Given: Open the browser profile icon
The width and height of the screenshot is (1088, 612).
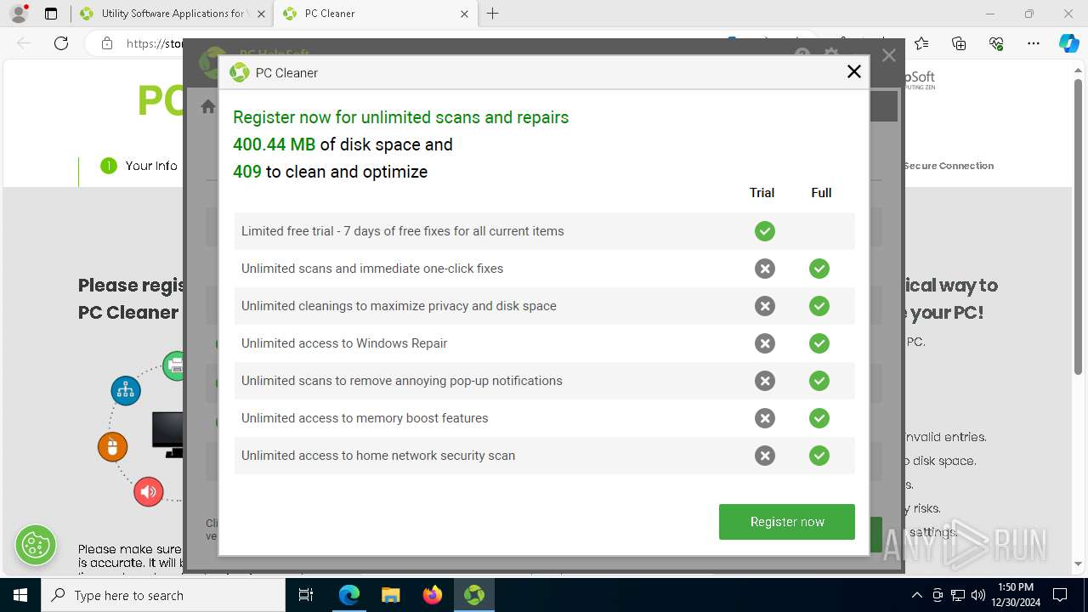Looking at the screenshot, I should coord(18,14).
